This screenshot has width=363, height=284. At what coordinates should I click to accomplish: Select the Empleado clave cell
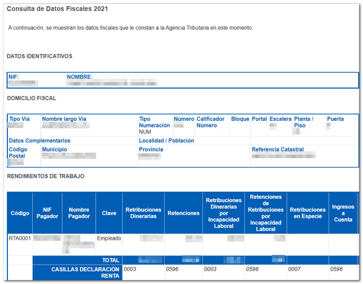[x=109, y=238]
